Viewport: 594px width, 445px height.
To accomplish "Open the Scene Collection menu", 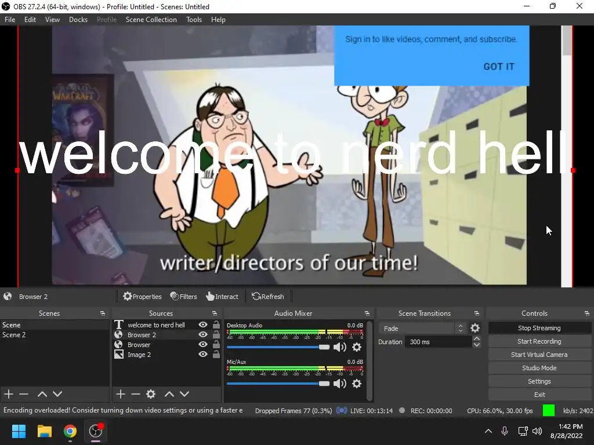I will coord(151,20).
